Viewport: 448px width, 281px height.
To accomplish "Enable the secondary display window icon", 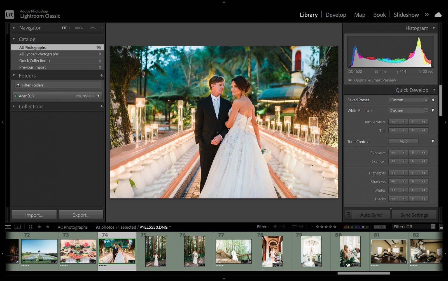I will click(x=18, y=227).
